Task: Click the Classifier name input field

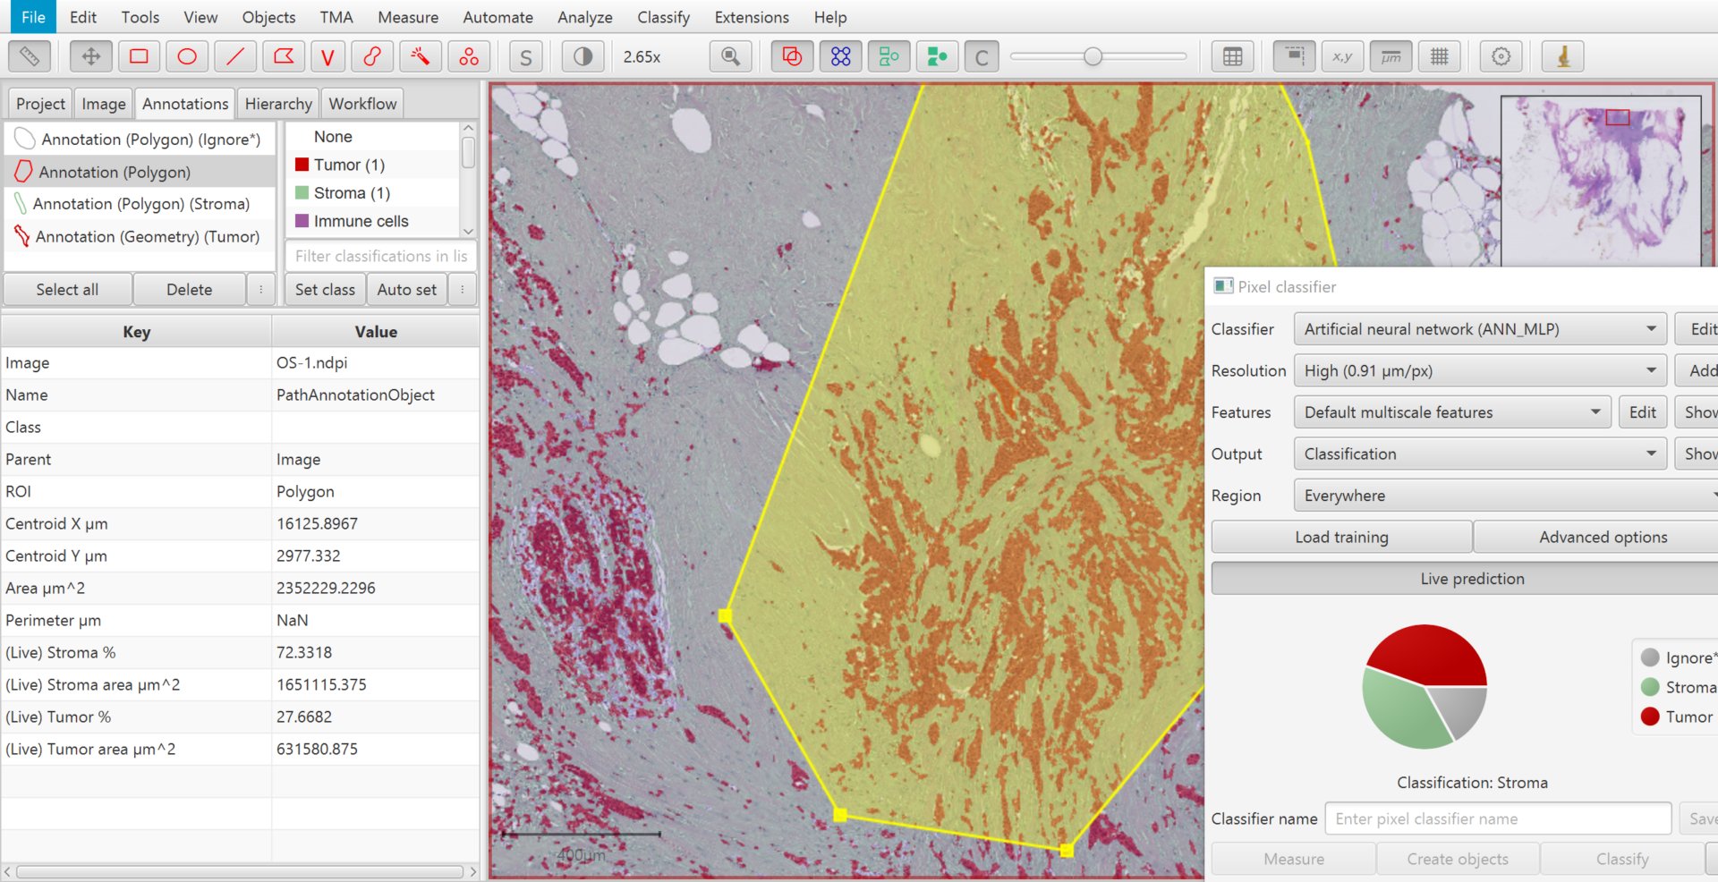Action: click(x=1498, y=818)
